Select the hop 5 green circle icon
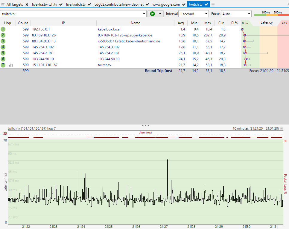Screen dimensions: 289x229 (x=3, y=53)
